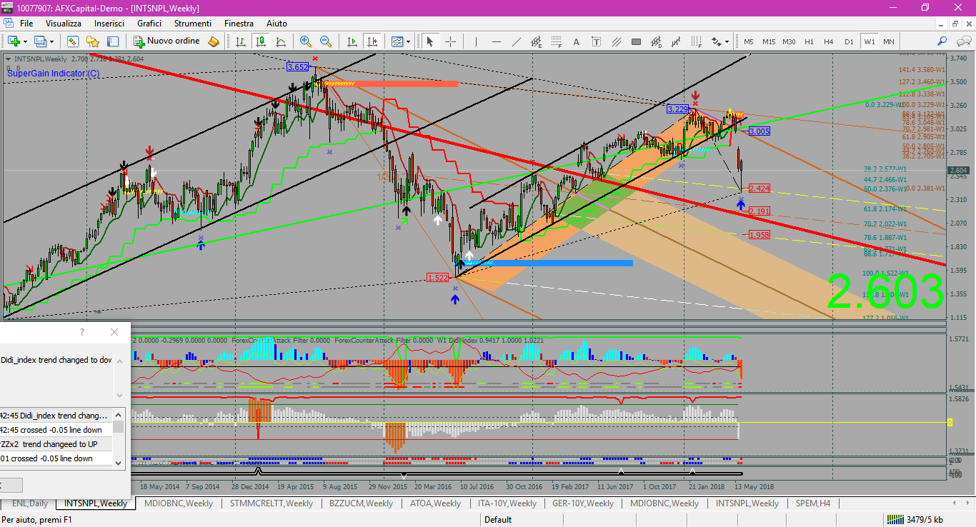Switch to GER-10Y,Weekly chart tab
976x527 pixels.
tap(583, 503)
